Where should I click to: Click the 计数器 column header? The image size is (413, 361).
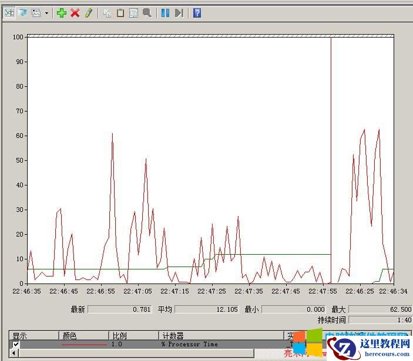172,336
